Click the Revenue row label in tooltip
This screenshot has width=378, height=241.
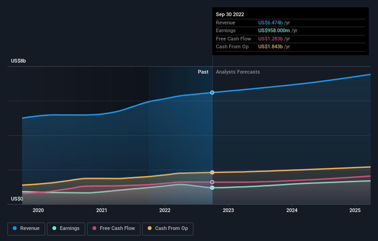226,23
